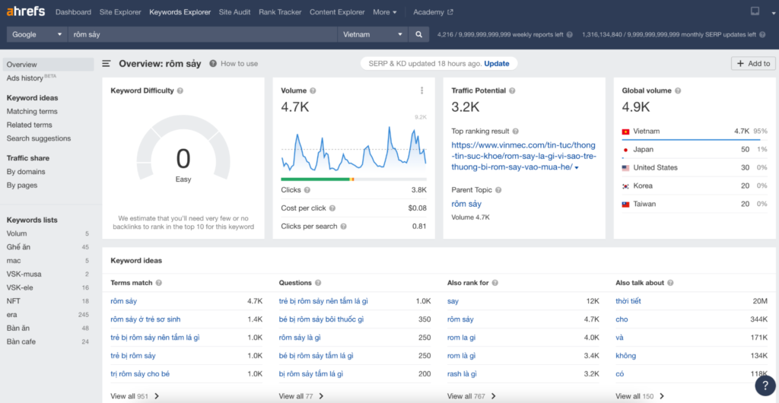
Task: Click the Global volume help icon
Action: 678,90
